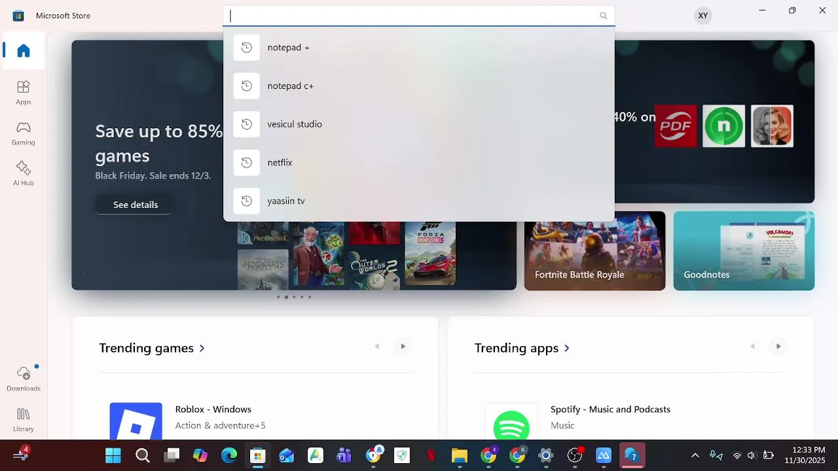Open Roblox - Windows title text
The image size is (838, 471).
pyautogui.click(x=213, y=409)
